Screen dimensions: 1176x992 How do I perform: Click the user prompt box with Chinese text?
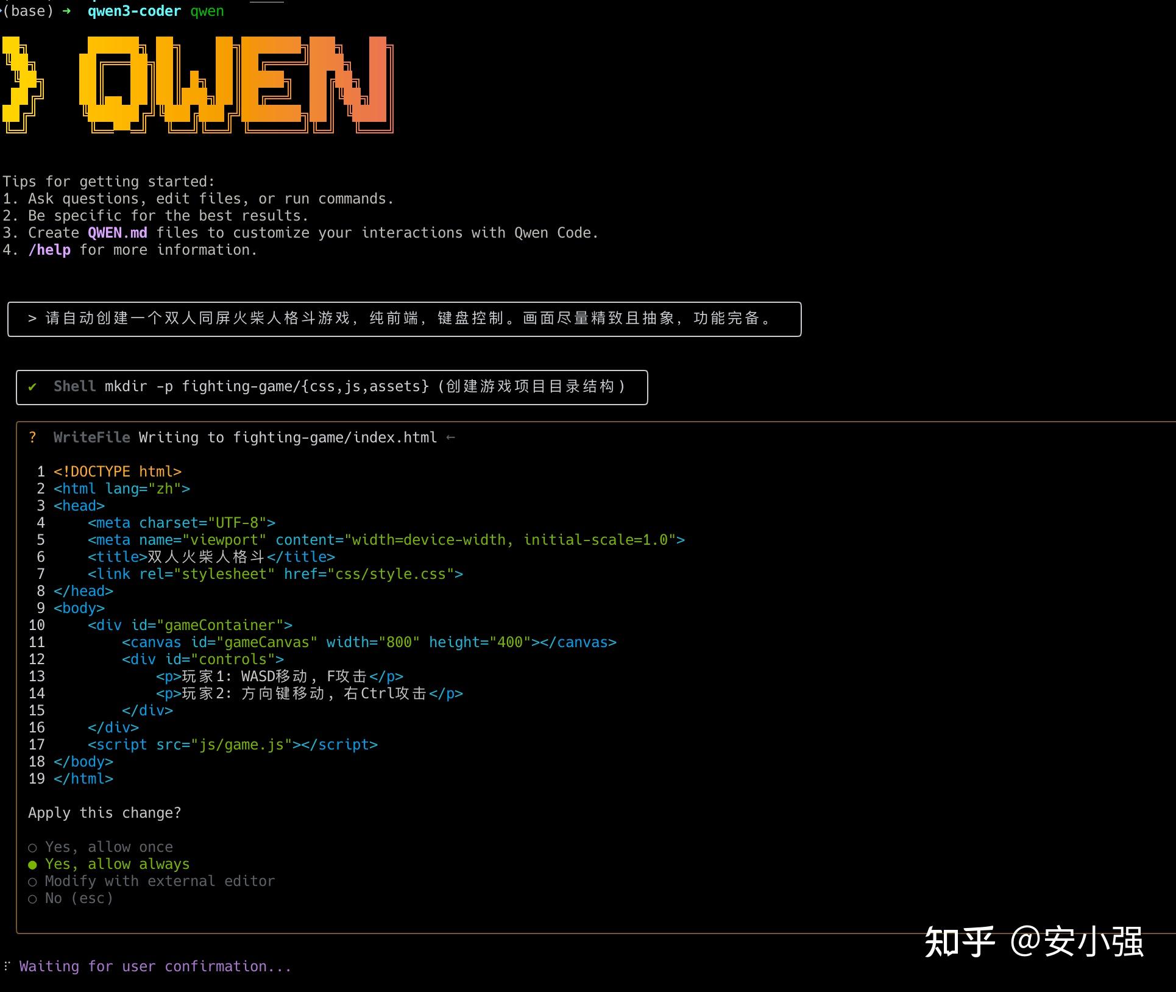403,319
